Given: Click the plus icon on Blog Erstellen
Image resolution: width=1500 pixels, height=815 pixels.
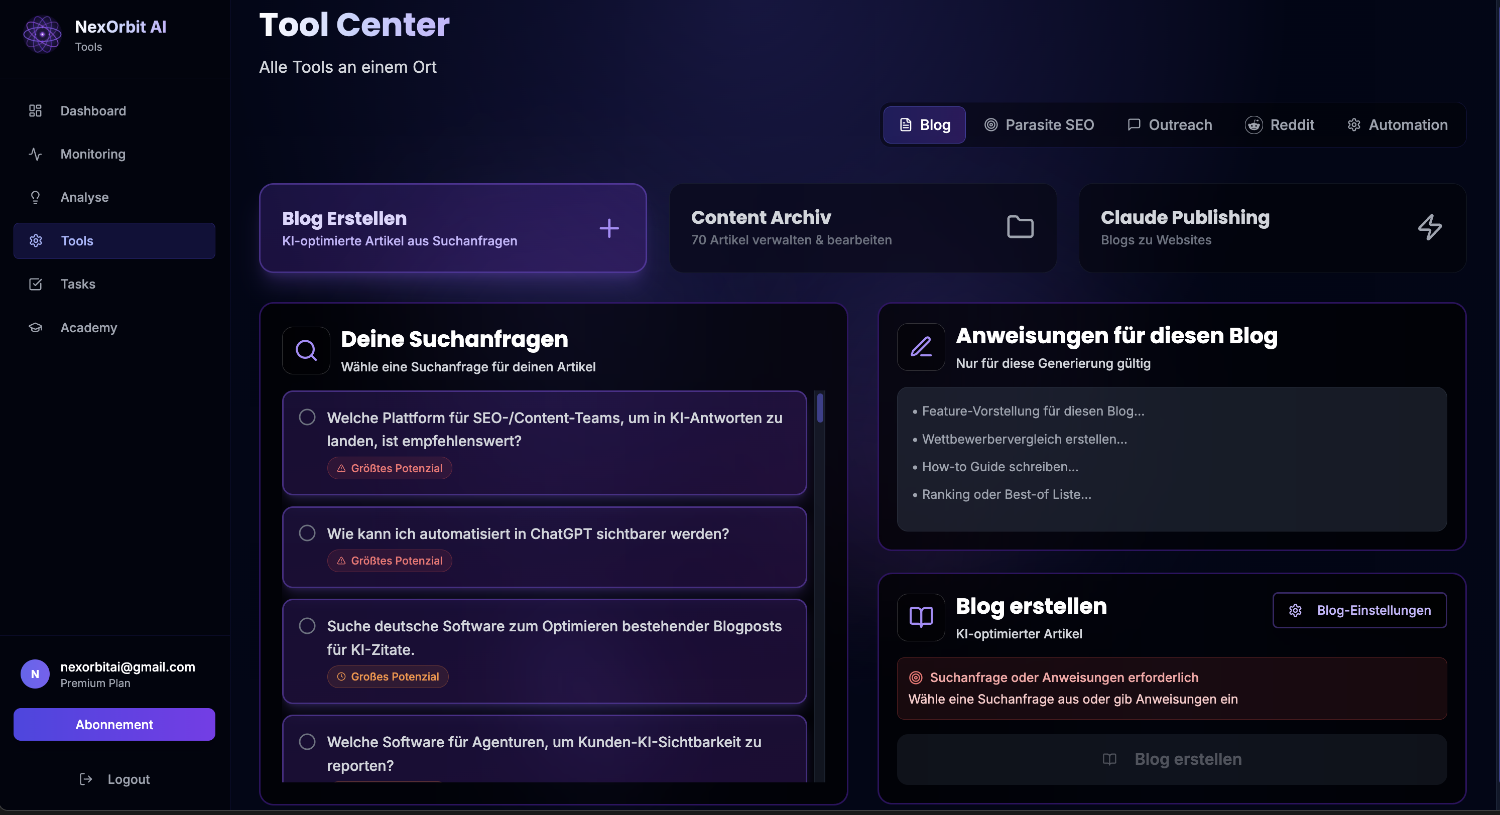Looking at the screenshot, I should (x=609, y=228).
